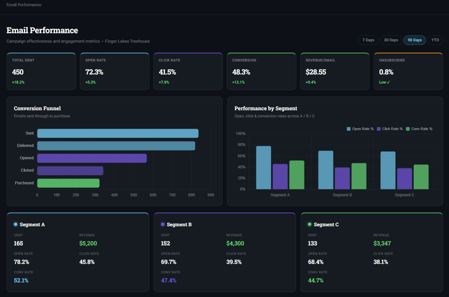This screenshot has height=297, width=449.
Task: Click Segment C revenue $3,347
Action: (x=382, y=243)
